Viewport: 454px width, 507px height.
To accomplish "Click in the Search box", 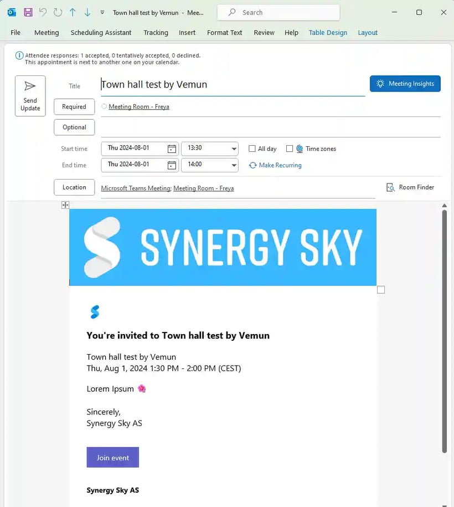I will (x=278, y=13).
